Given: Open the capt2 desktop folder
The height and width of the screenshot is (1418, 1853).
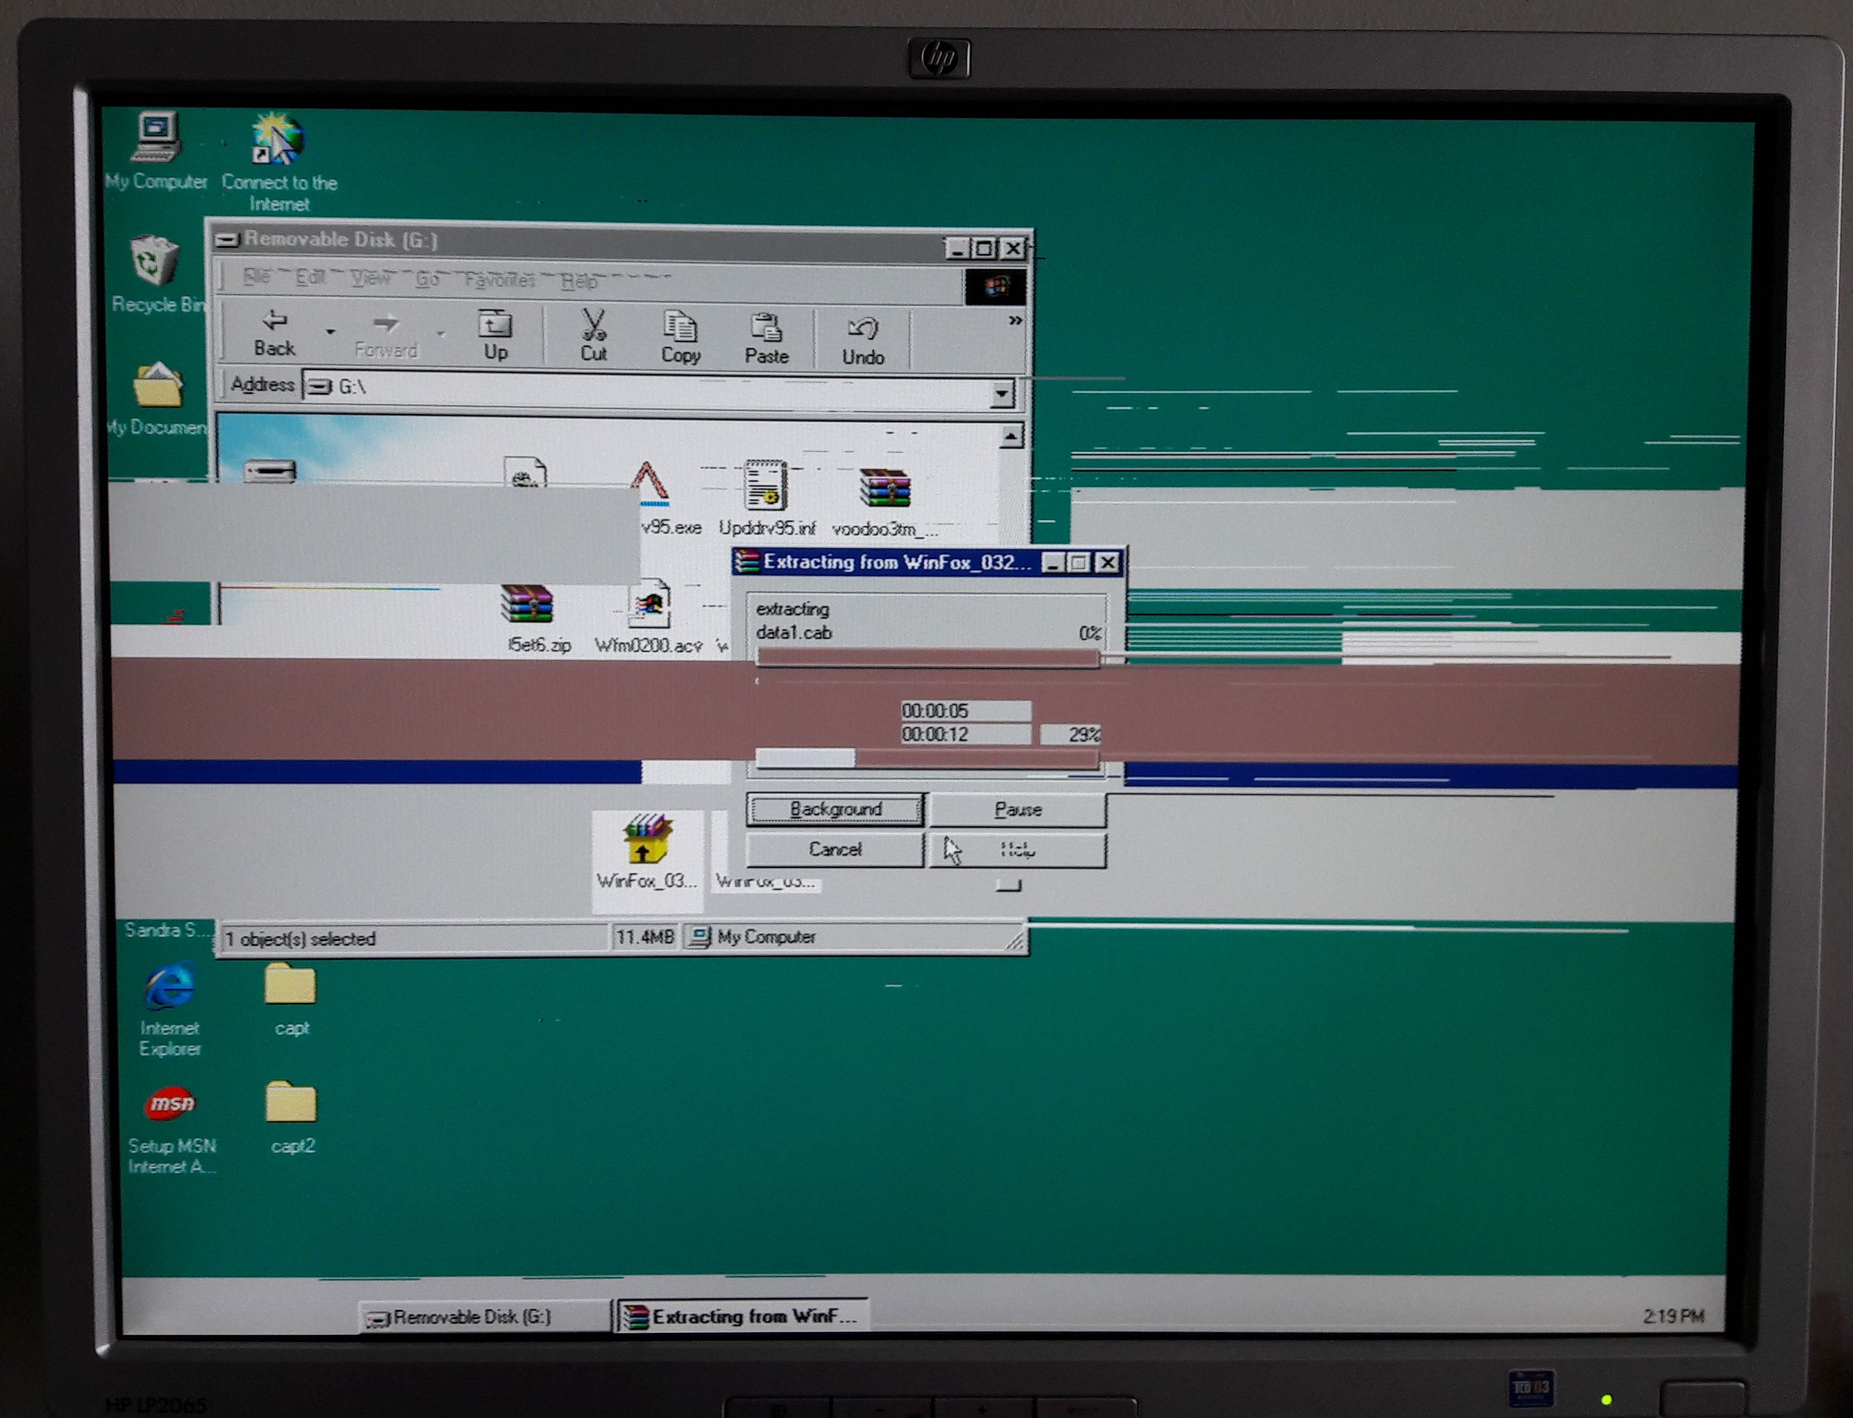Looking at the screenshot, I should (290, 1103).
